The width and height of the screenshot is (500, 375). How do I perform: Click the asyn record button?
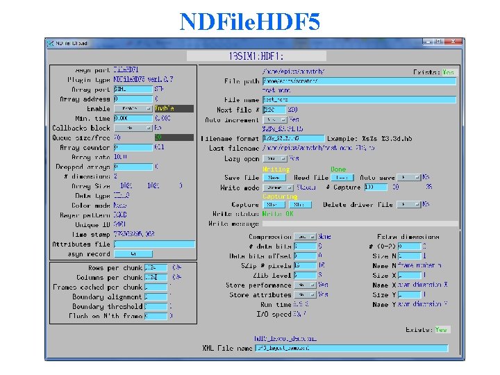point(133,254)
